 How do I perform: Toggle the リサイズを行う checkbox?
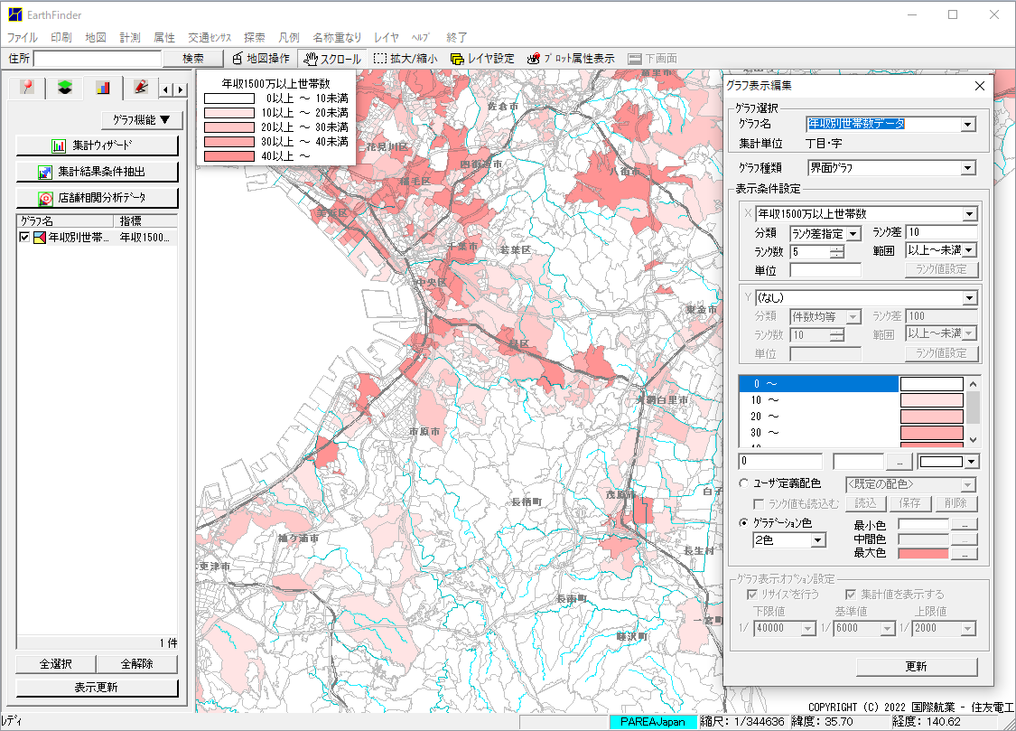click(752, 595)
